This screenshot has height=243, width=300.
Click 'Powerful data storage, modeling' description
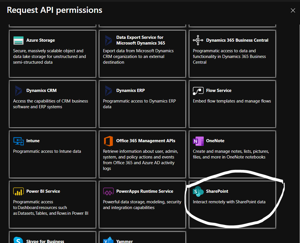pos(142,205)
